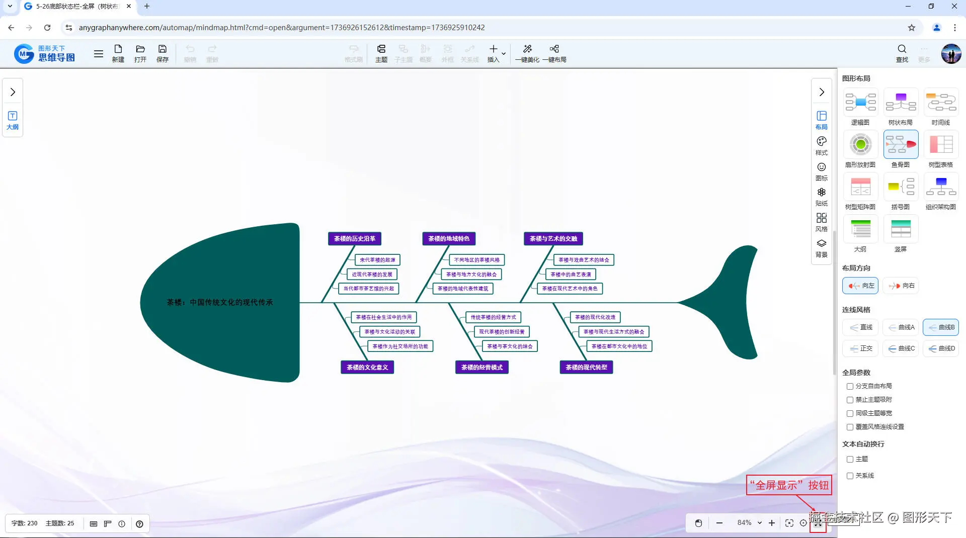The height and width of the screenshot is (538, 966).
Task: Click the minus zoom-out button
Action: 719,523
